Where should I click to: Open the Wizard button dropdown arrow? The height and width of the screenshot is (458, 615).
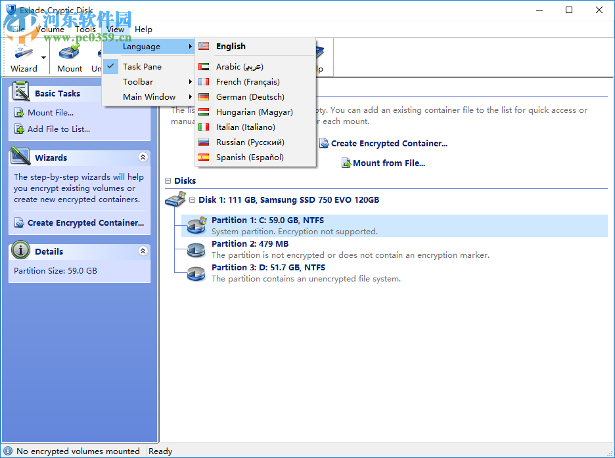[43, 57]
